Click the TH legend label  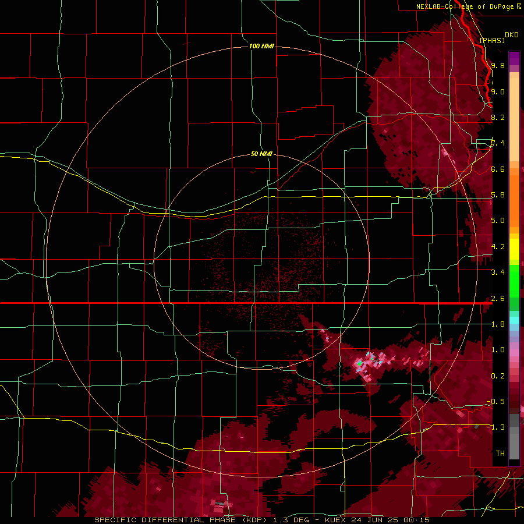(x=500, y=453)
